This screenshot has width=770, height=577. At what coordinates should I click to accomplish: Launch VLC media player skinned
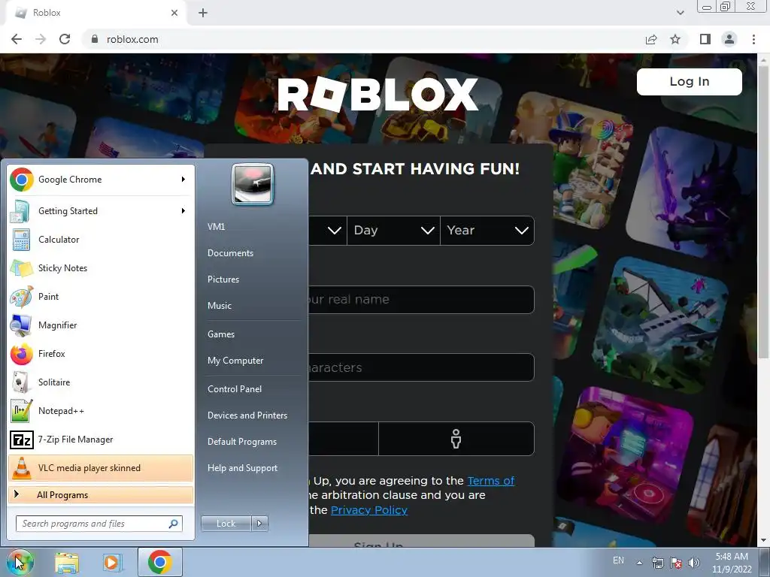(101, 467)
